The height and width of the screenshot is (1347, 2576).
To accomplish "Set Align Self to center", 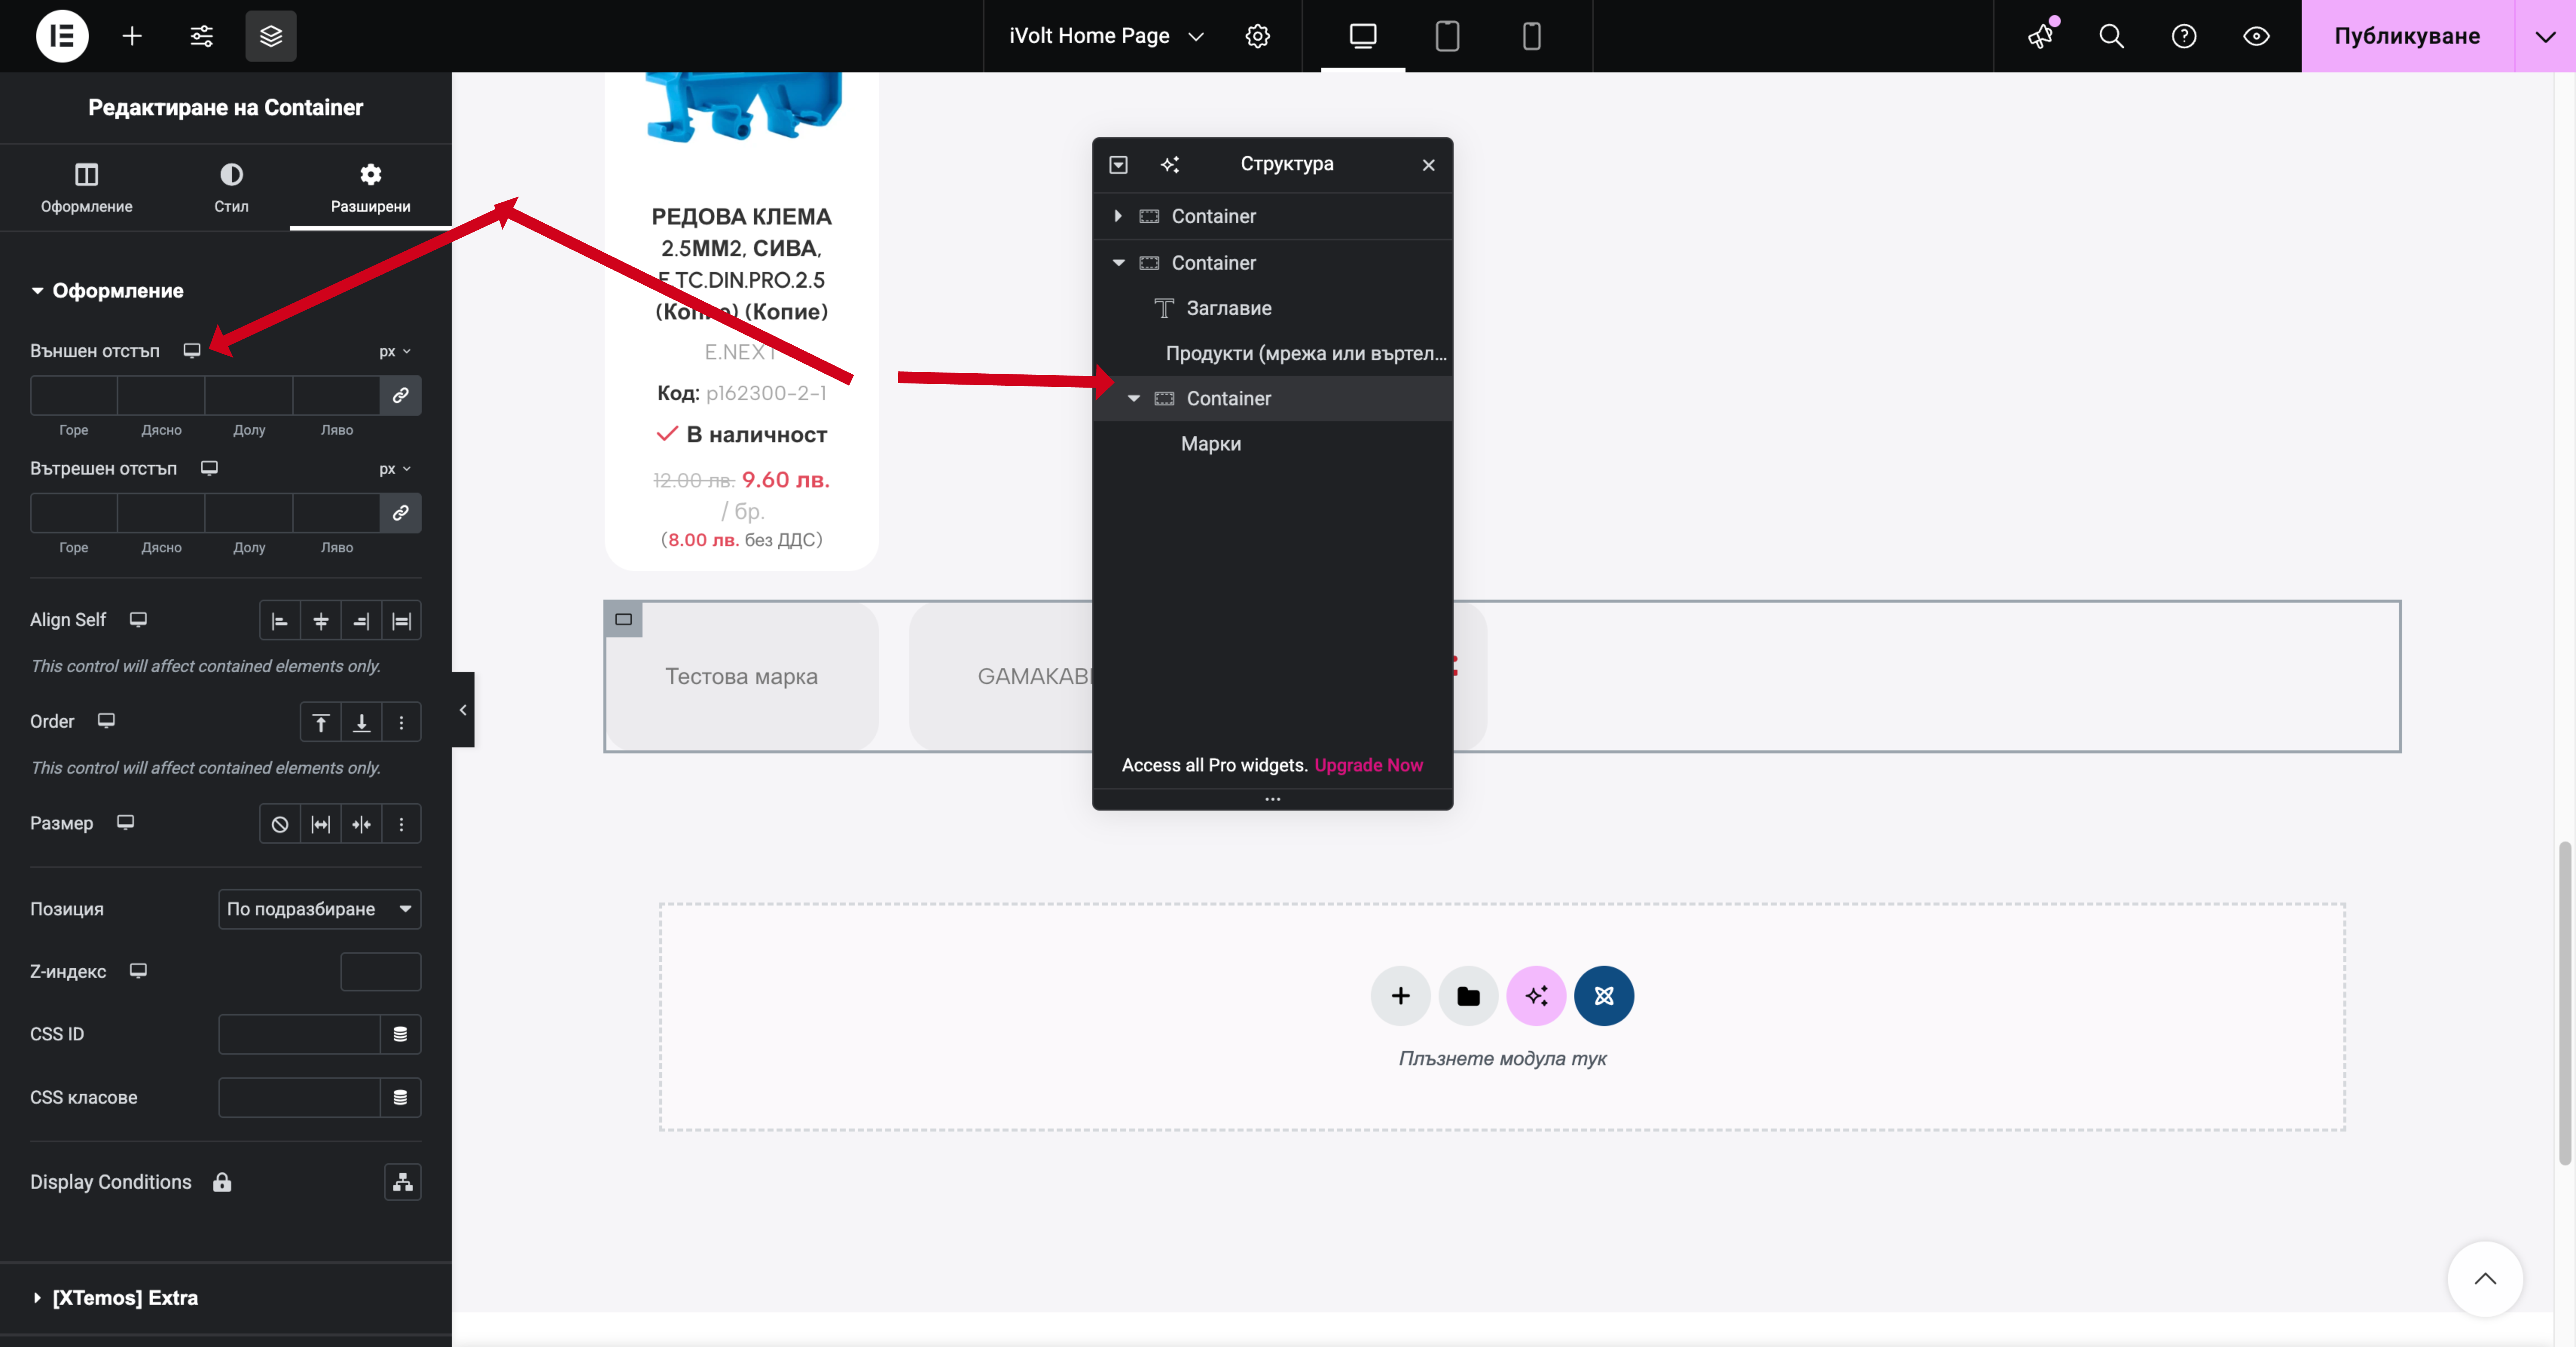I will click(x=320, y=621).
